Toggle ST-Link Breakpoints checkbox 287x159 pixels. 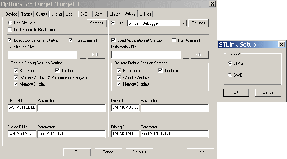[x=119, y=70]
